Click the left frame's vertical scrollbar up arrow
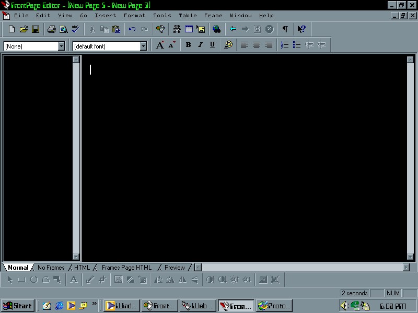This screenshot has width=418, height=313. (76, 59)
